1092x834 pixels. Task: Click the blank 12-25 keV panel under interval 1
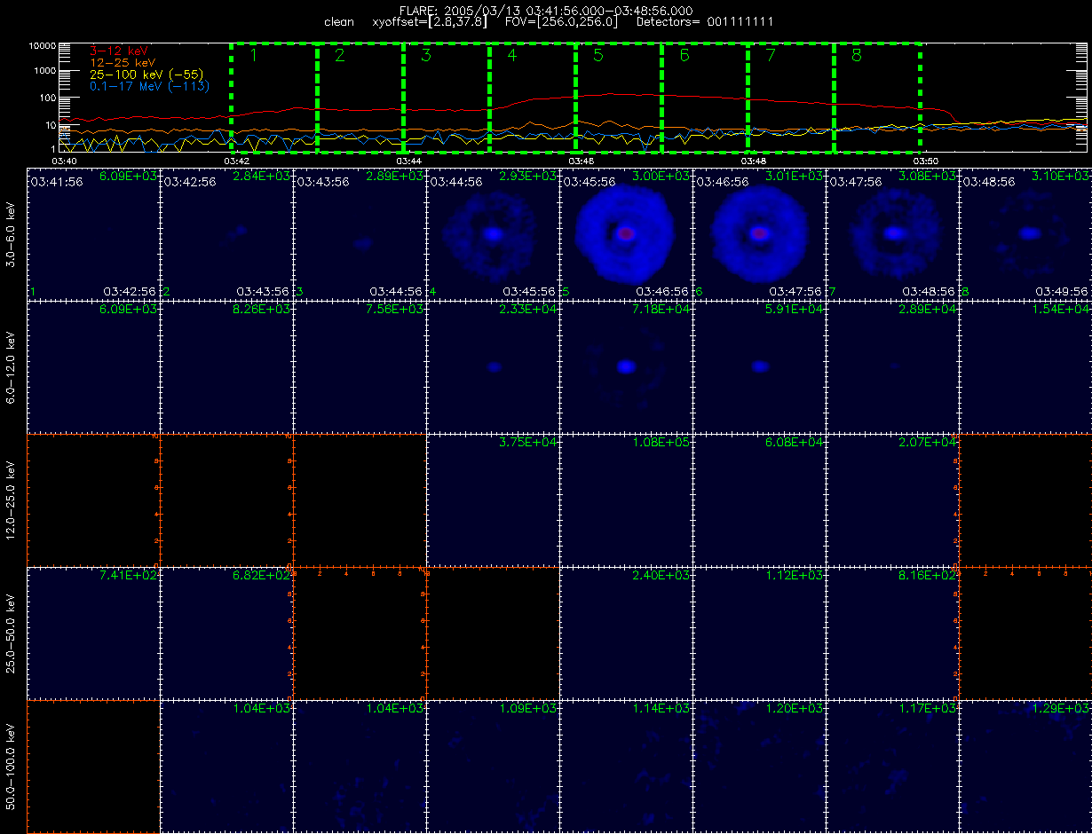pyautogui.click(x=93, y=500)
